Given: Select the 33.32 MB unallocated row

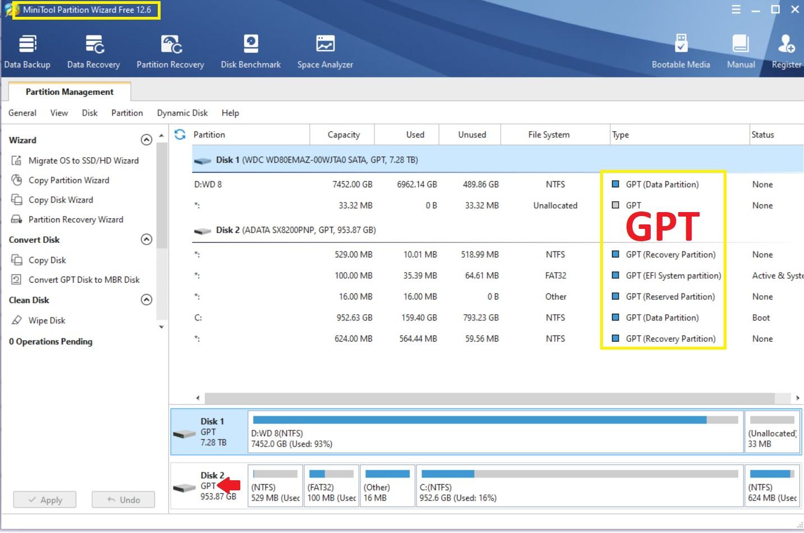Looking at the screenshot, I should coord(497,205).
